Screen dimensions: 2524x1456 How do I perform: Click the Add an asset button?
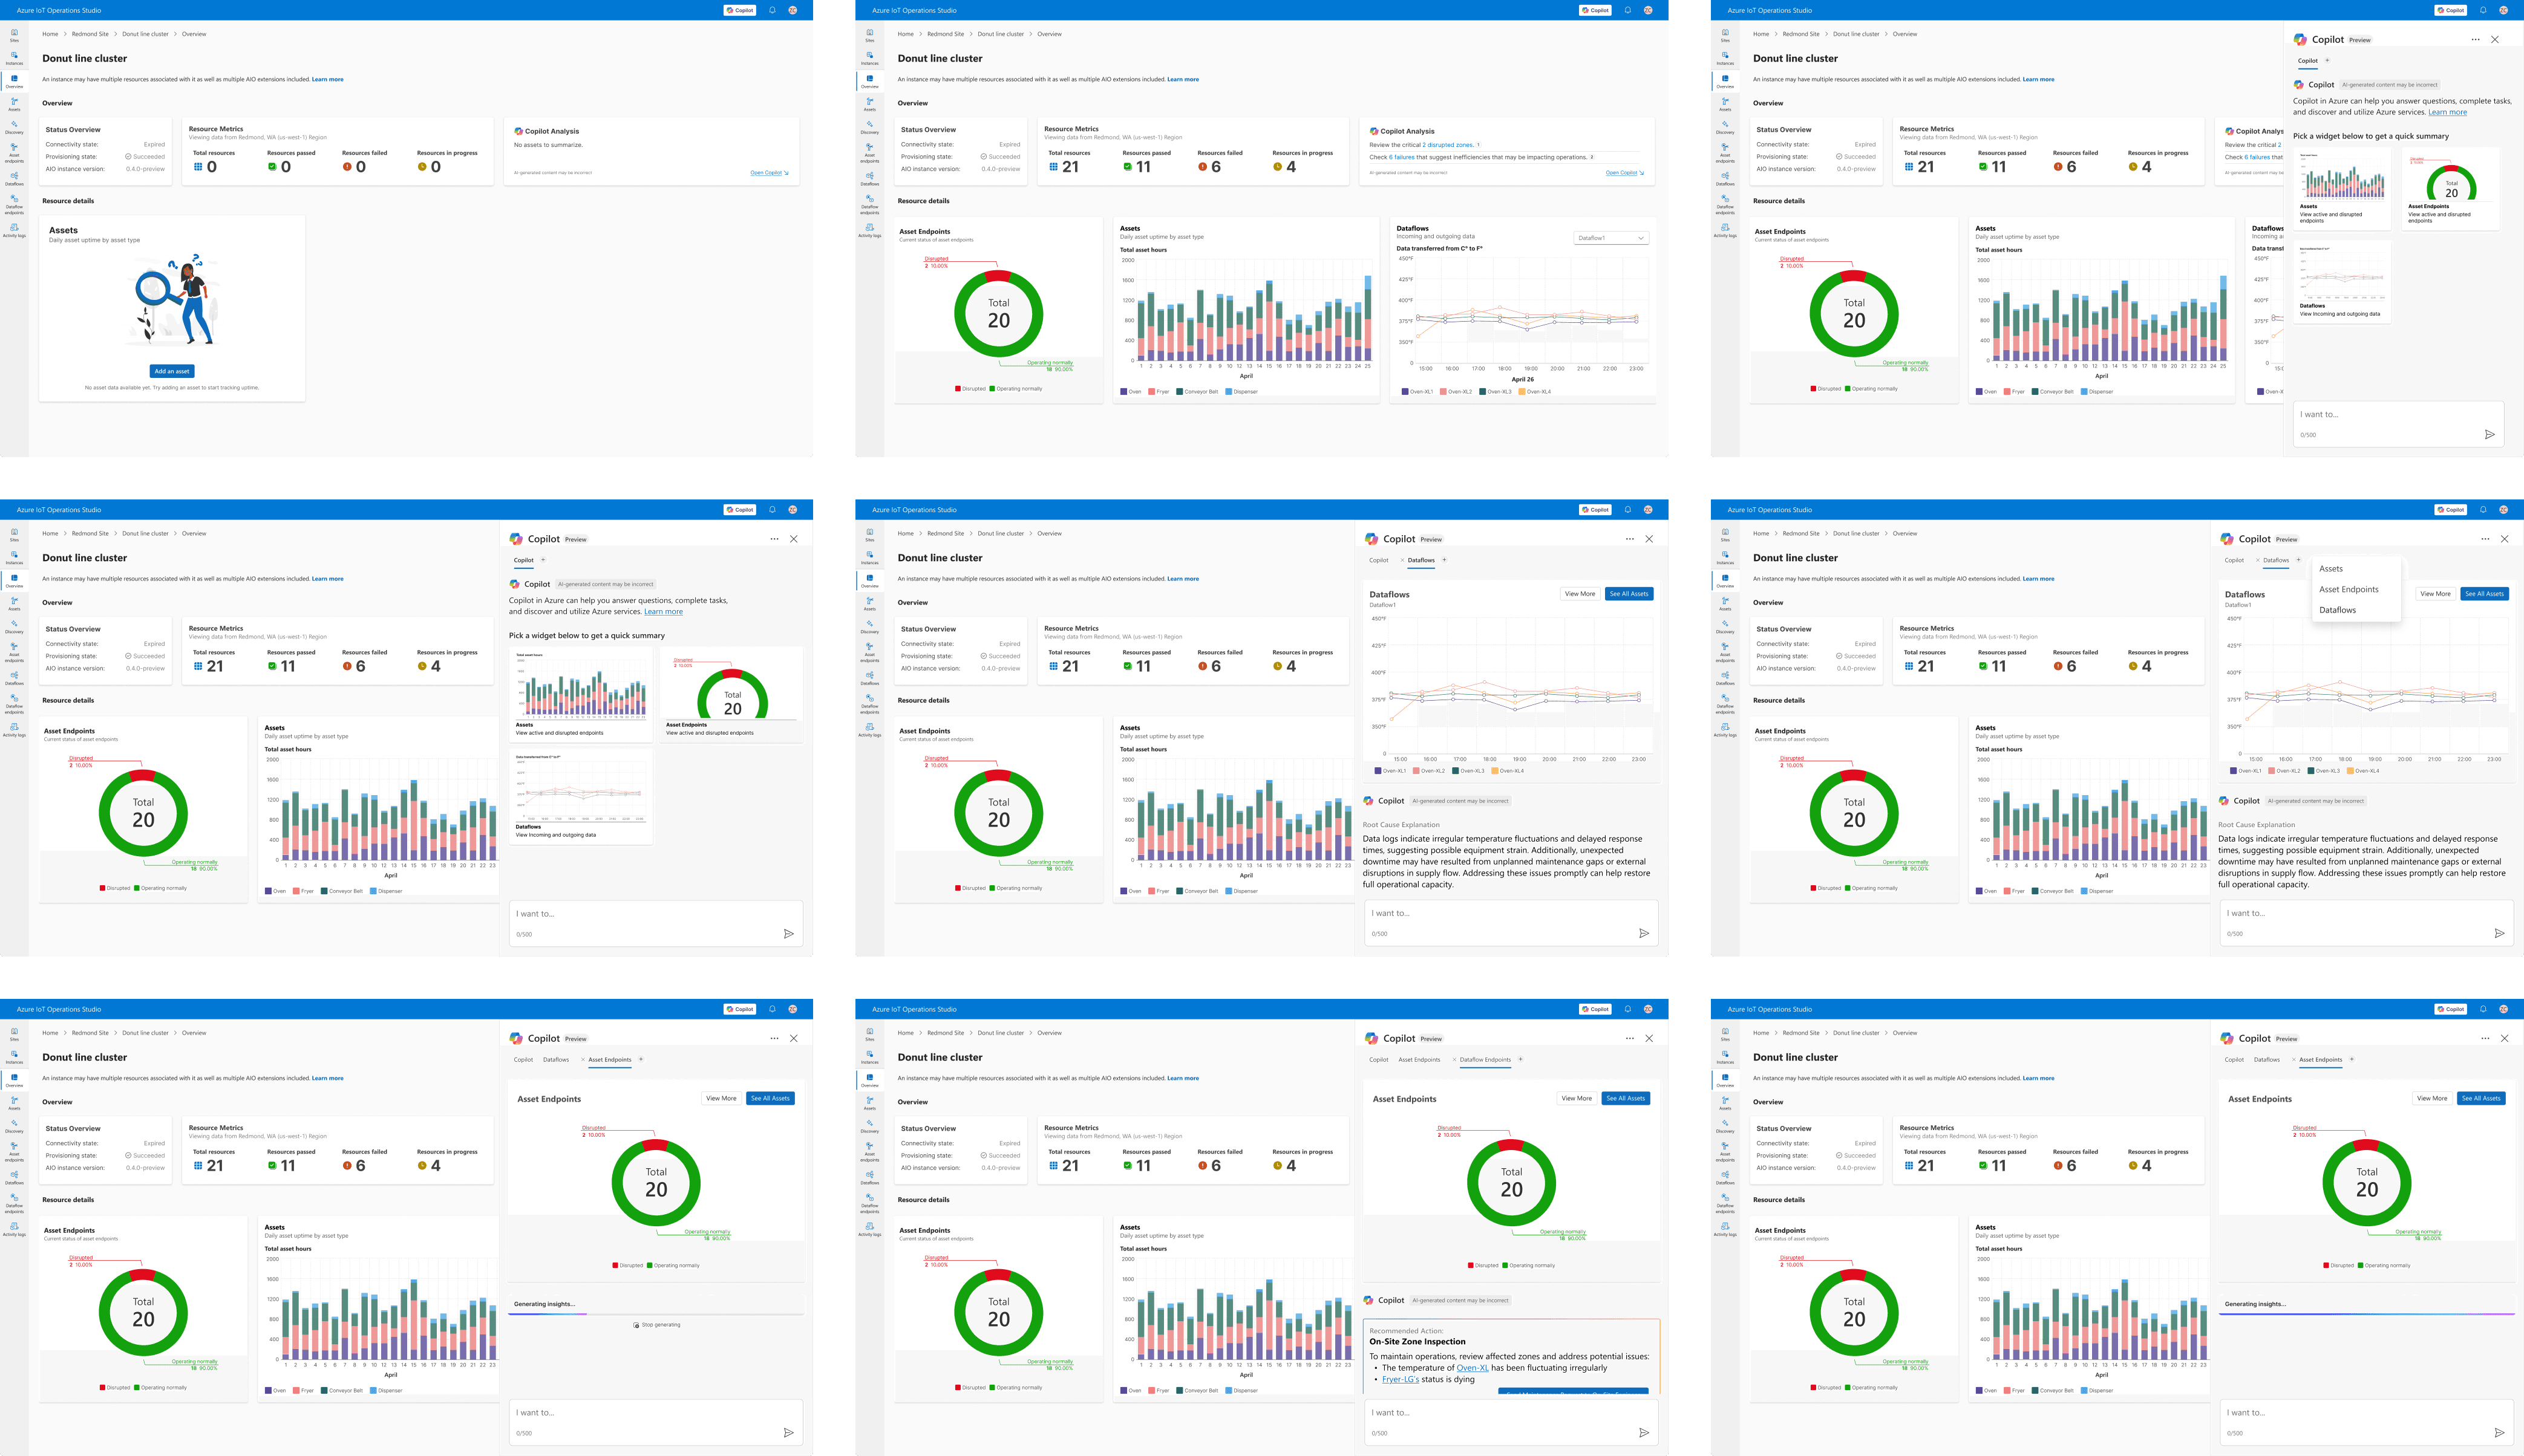pyautogui.click(x=171, y=371)
